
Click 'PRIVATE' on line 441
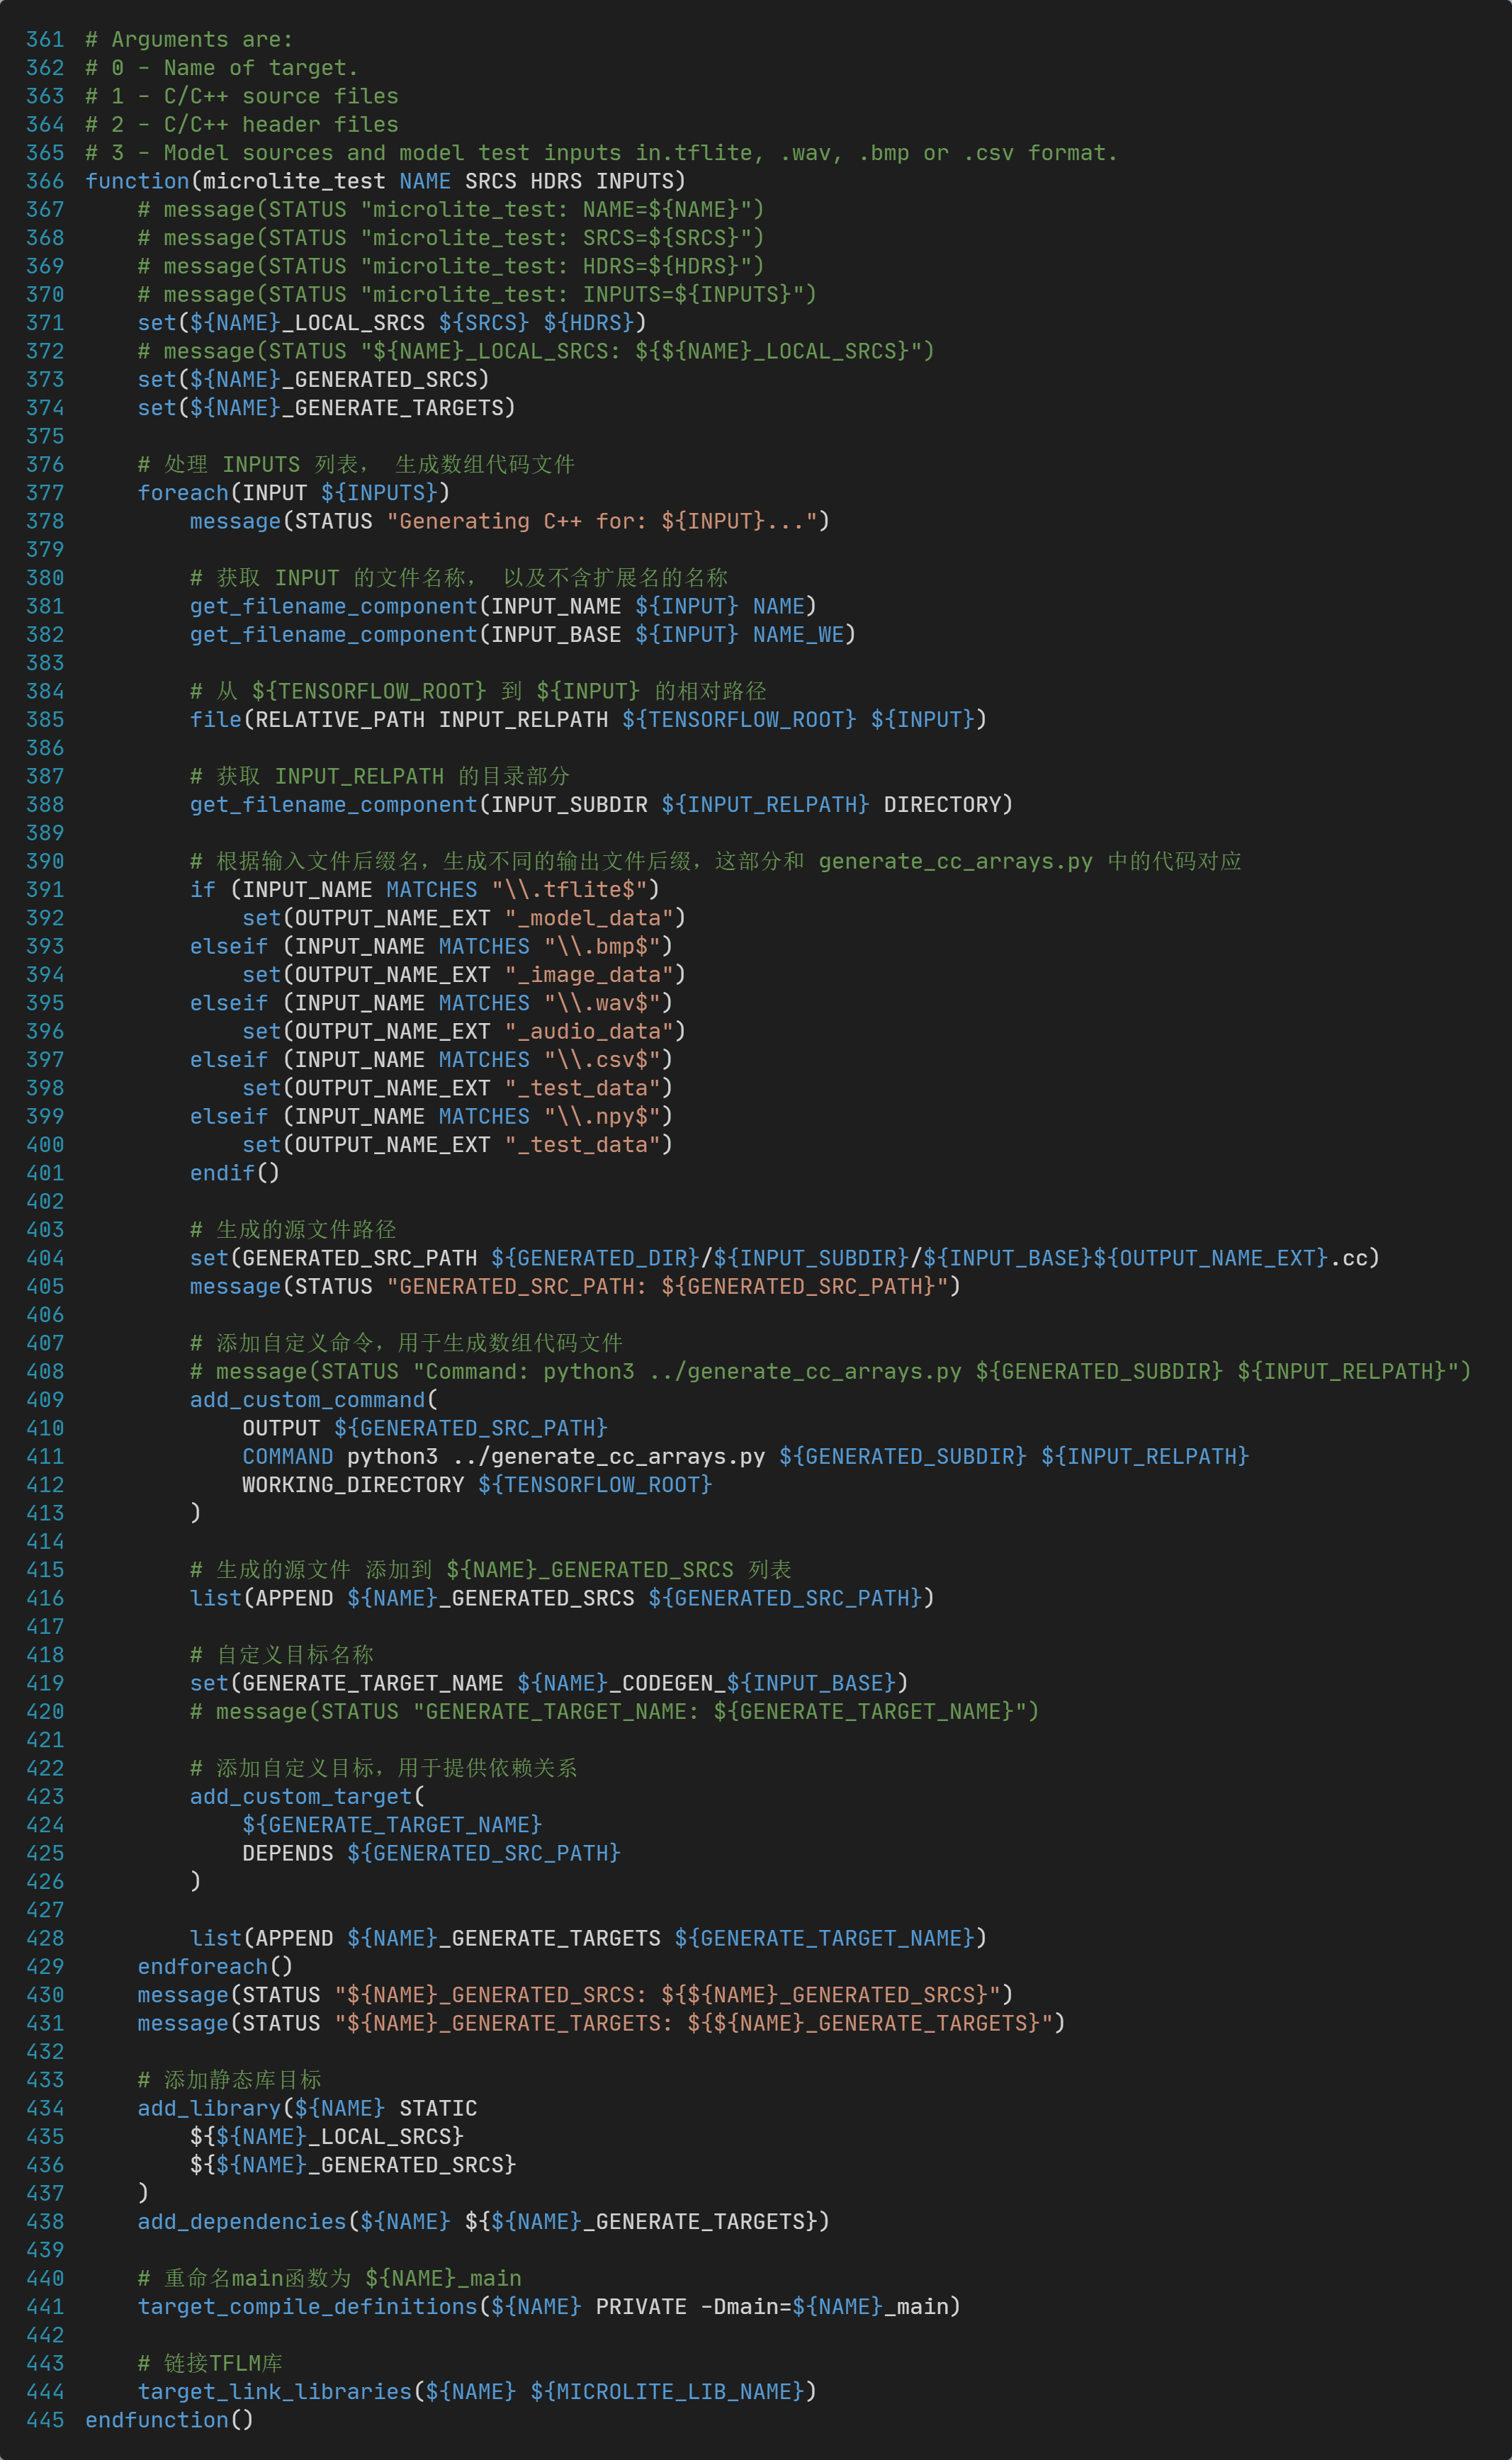[641, 2307]
